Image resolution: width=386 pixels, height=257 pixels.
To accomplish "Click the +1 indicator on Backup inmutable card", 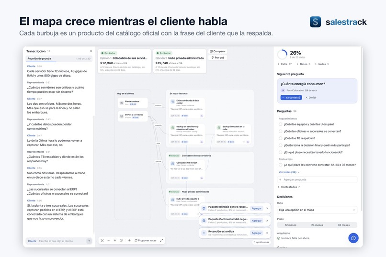I will point(244,142).
